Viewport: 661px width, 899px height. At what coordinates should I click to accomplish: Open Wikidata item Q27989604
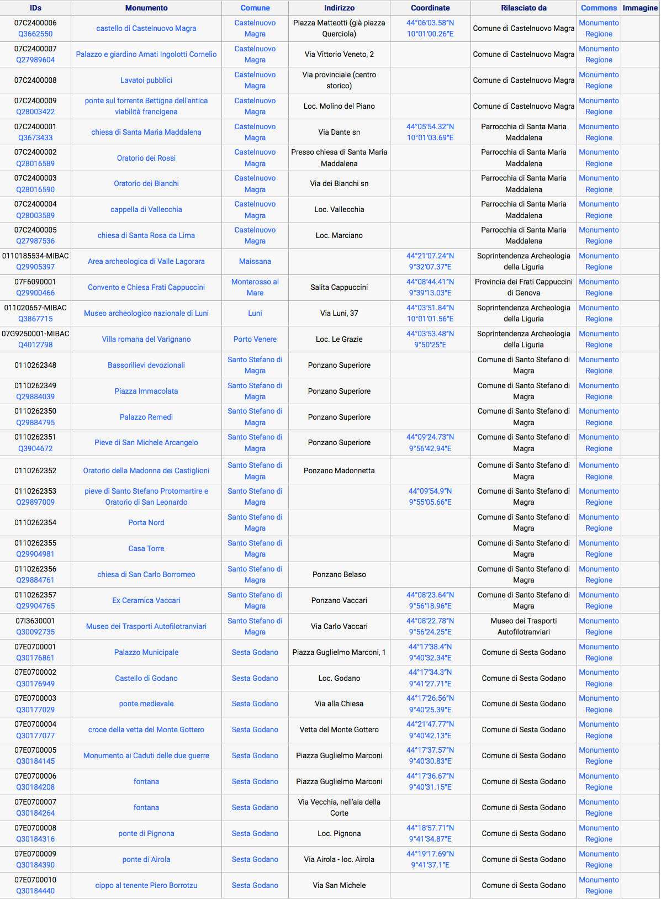pyautogui.click(x=35, y=60)
